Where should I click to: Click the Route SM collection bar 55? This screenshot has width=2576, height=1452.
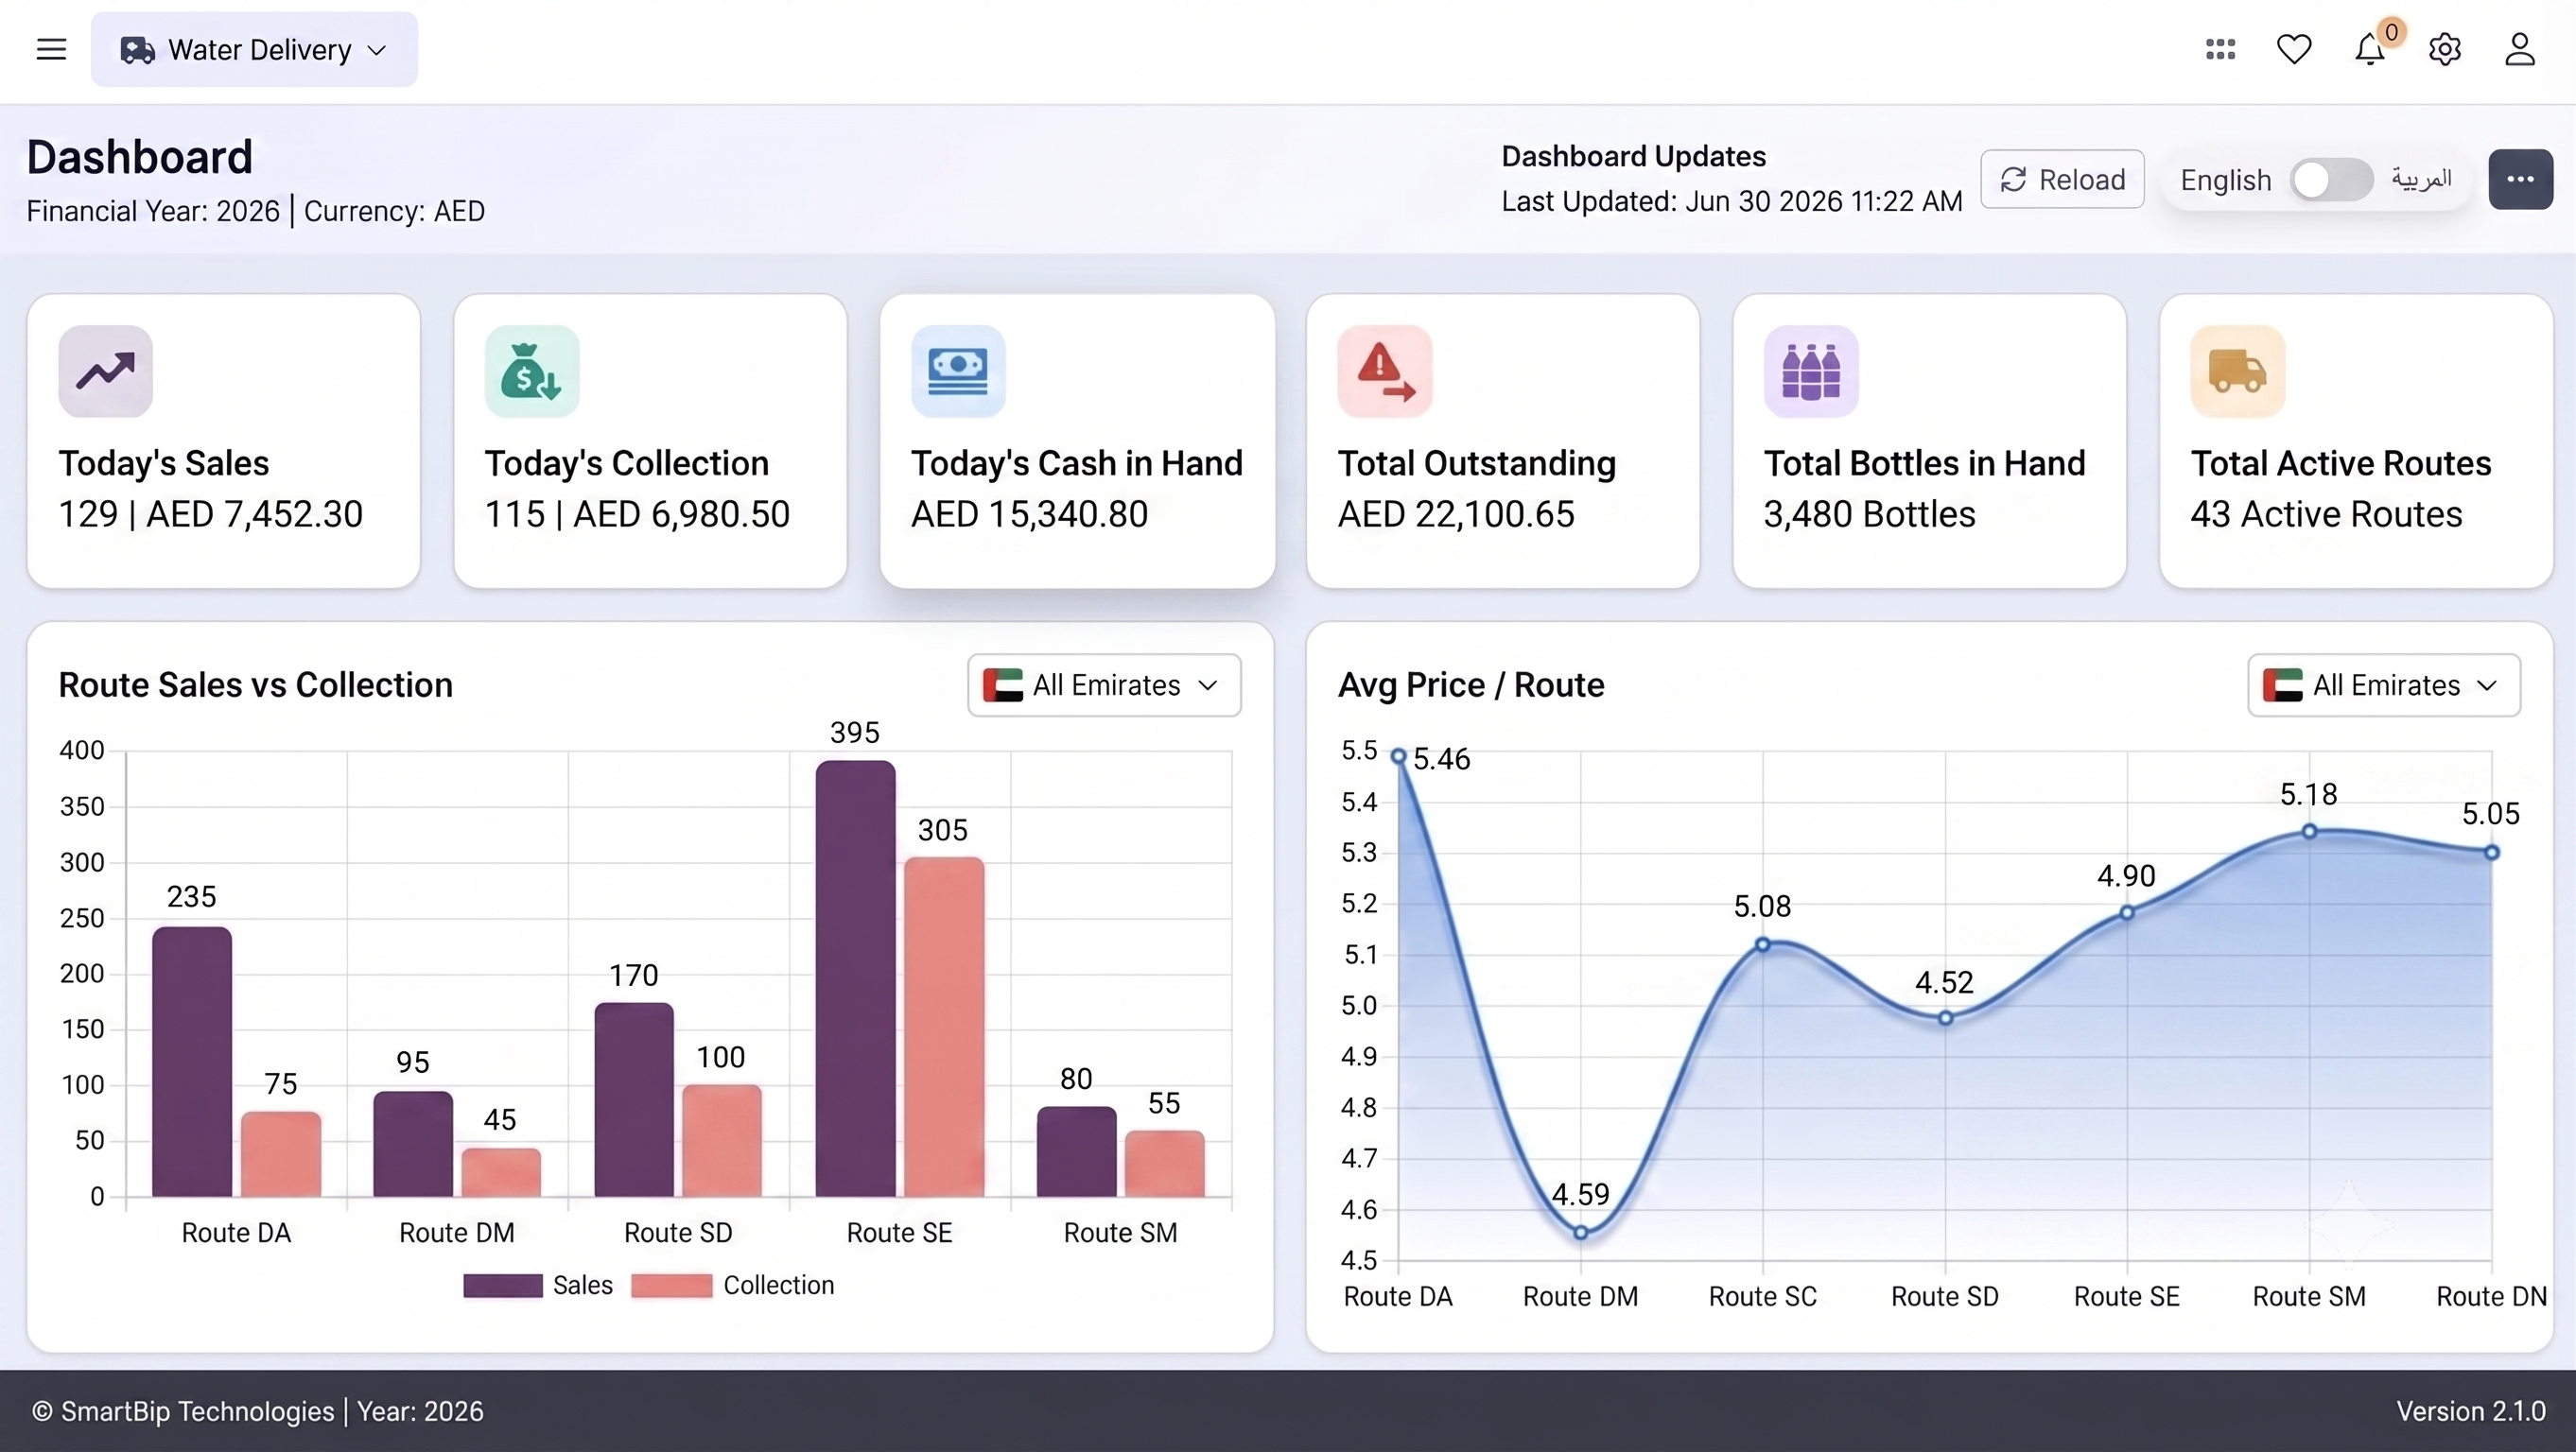(1165, 1165)
